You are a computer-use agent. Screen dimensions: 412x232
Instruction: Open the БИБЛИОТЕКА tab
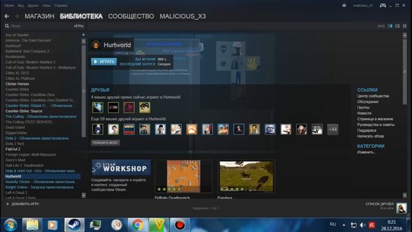click(81, 16)
